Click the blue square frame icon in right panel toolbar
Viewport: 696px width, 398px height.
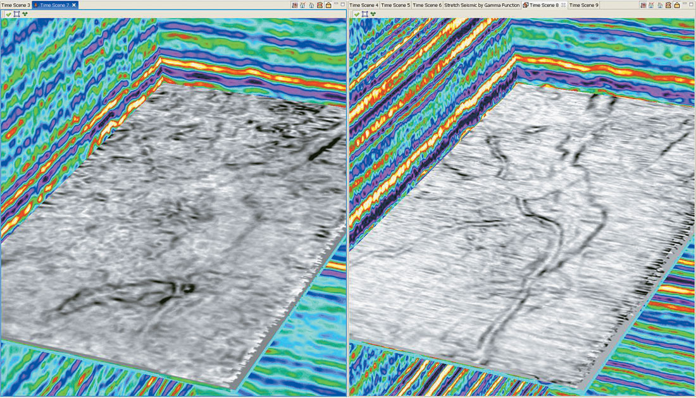[x=364, y=14]
